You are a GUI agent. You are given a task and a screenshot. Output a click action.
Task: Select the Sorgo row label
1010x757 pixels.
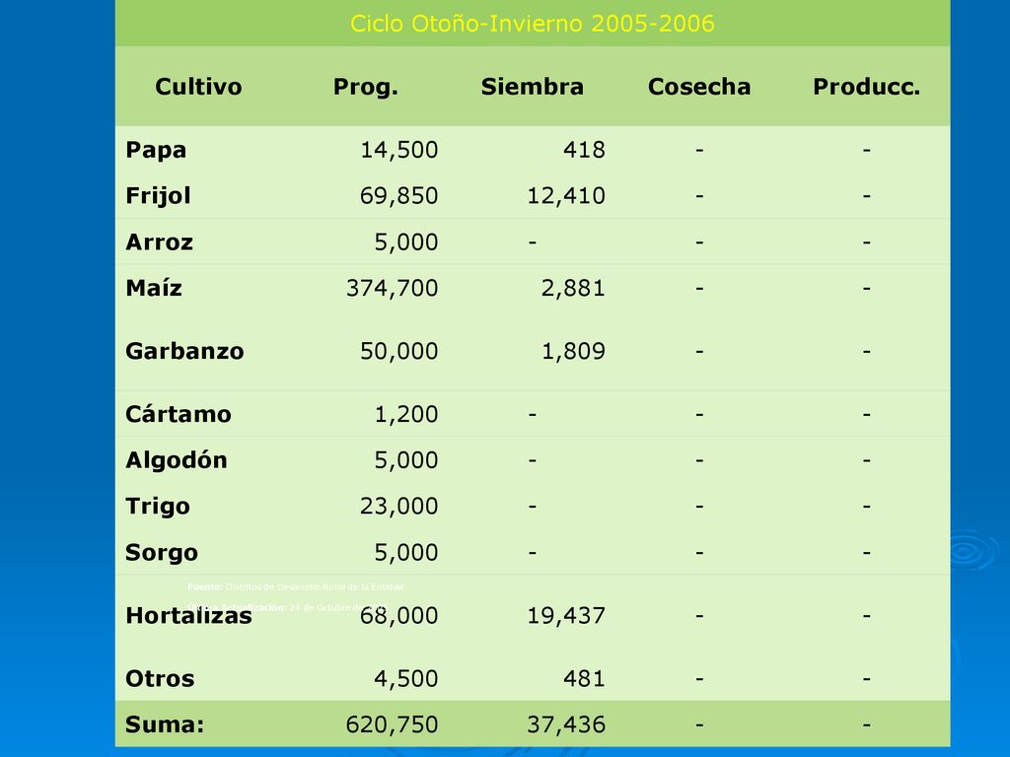162,553
